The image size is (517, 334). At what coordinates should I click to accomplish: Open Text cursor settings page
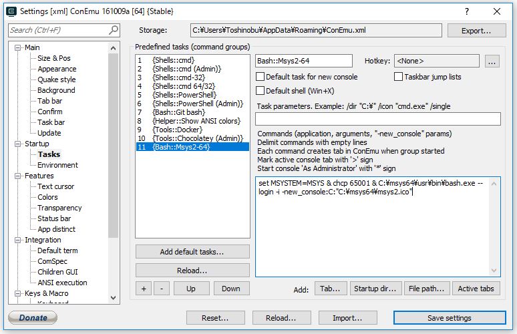55,186
